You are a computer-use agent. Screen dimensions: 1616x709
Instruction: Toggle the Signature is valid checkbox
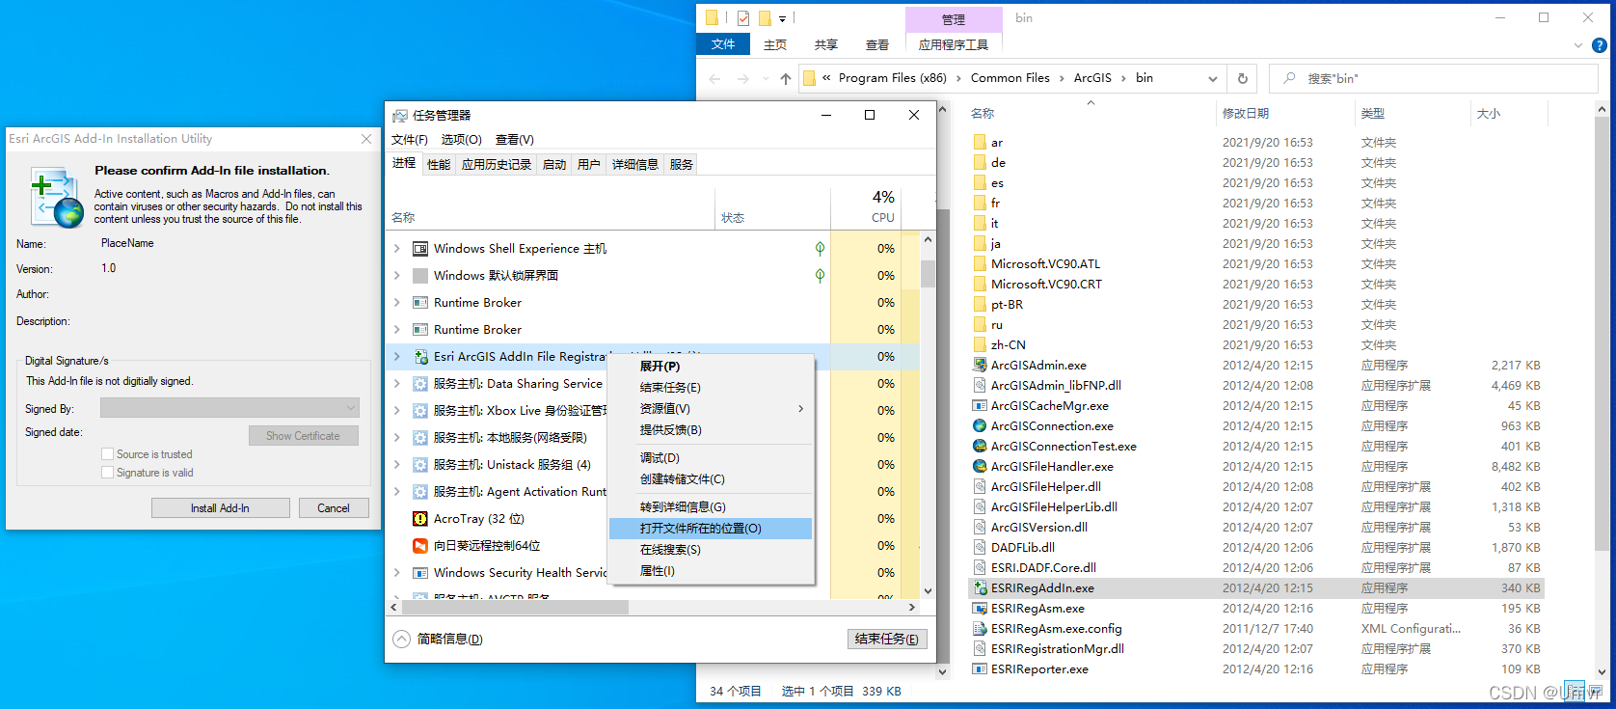(107, 472)
